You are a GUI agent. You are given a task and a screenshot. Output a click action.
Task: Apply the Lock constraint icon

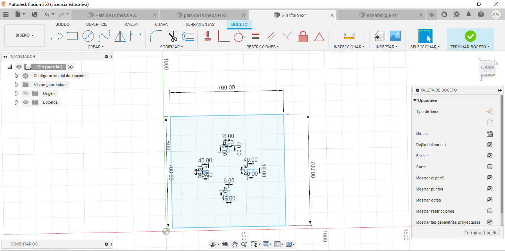pyautogui.click(x=303, y=36)
